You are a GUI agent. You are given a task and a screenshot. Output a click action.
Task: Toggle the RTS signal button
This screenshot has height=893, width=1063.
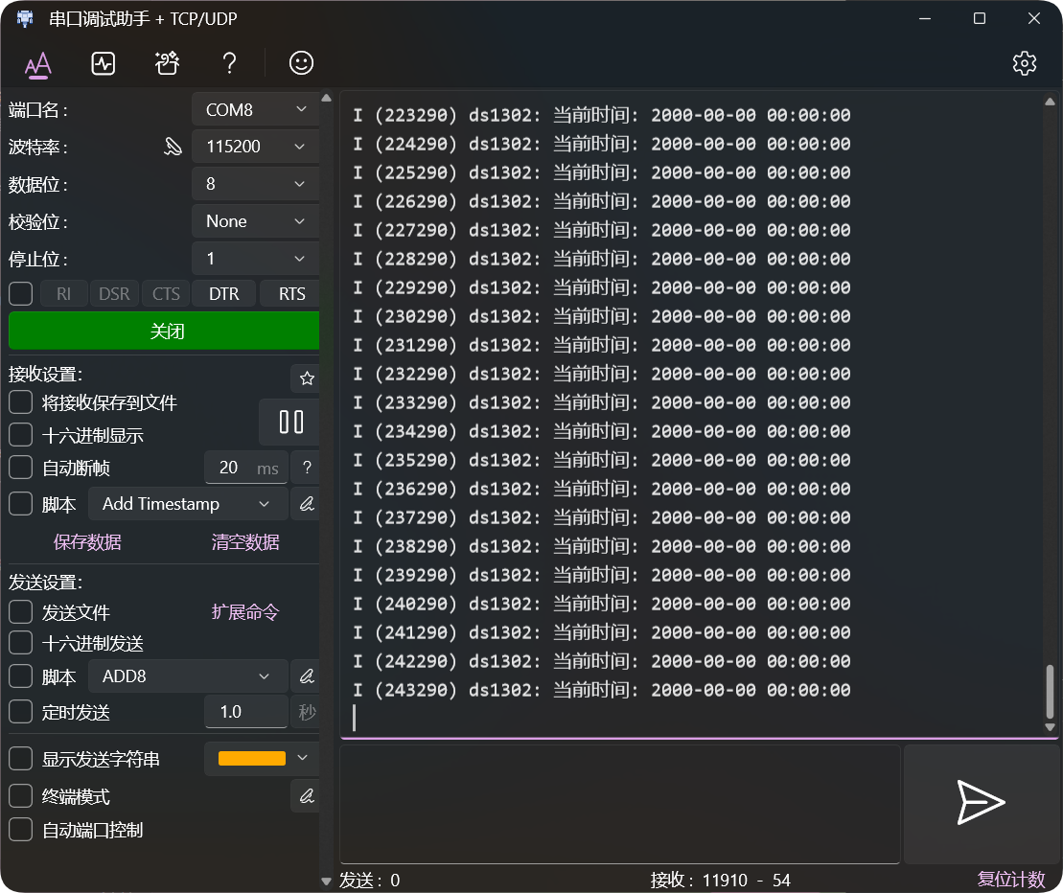pyautogui.click(x=290, y=293)
